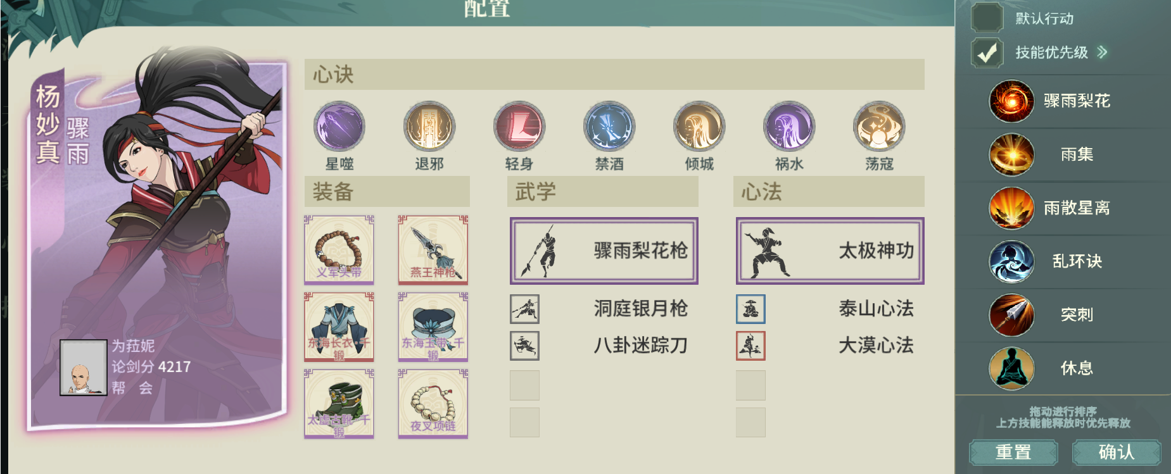
Task: Select the 星噬 heart formula icon
Action: coord(339,127)
